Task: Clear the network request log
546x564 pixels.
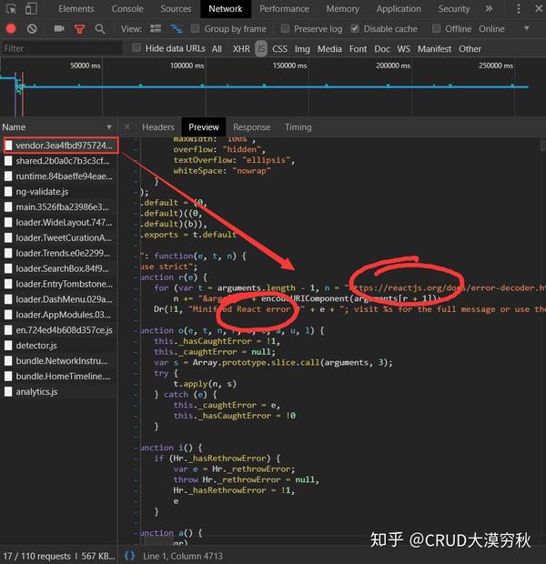Action: pyautogui.click(x=32, y=29)
